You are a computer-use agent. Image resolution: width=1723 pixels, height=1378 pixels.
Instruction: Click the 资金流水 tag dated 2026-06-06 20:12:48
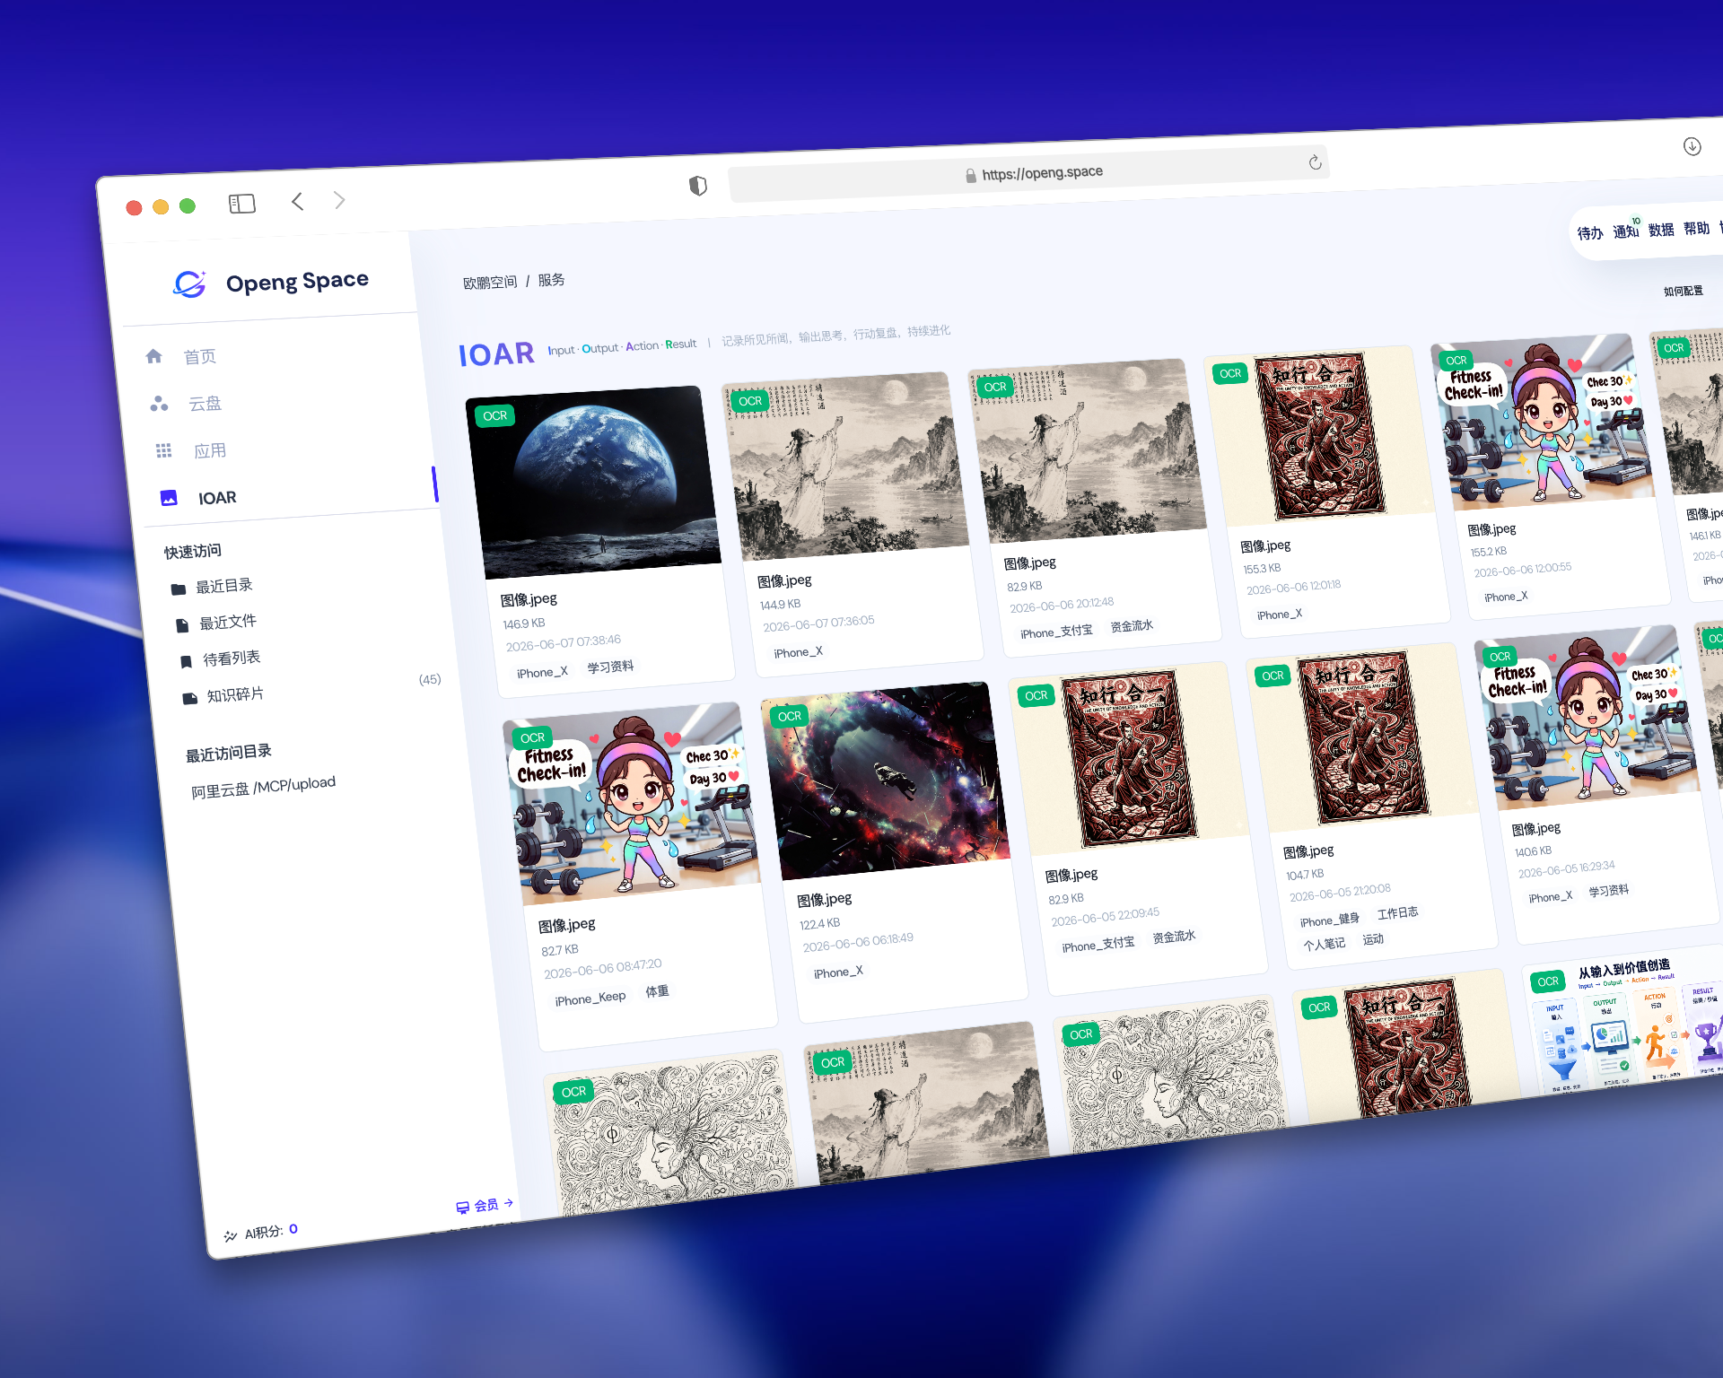coord(1131,626)
